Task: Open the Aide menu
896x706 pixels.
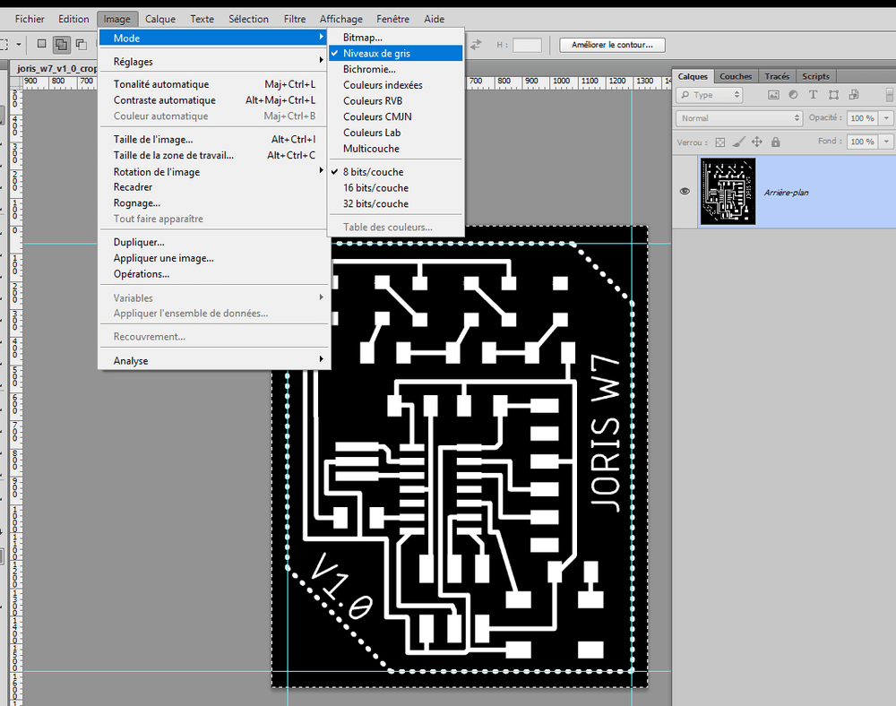Action: click(435, 19)
